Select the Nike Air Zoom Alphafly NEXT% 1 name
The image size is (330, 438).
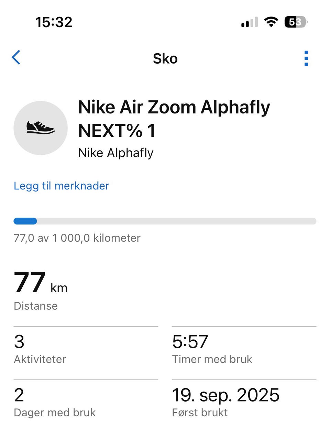(x=174, y=119)
